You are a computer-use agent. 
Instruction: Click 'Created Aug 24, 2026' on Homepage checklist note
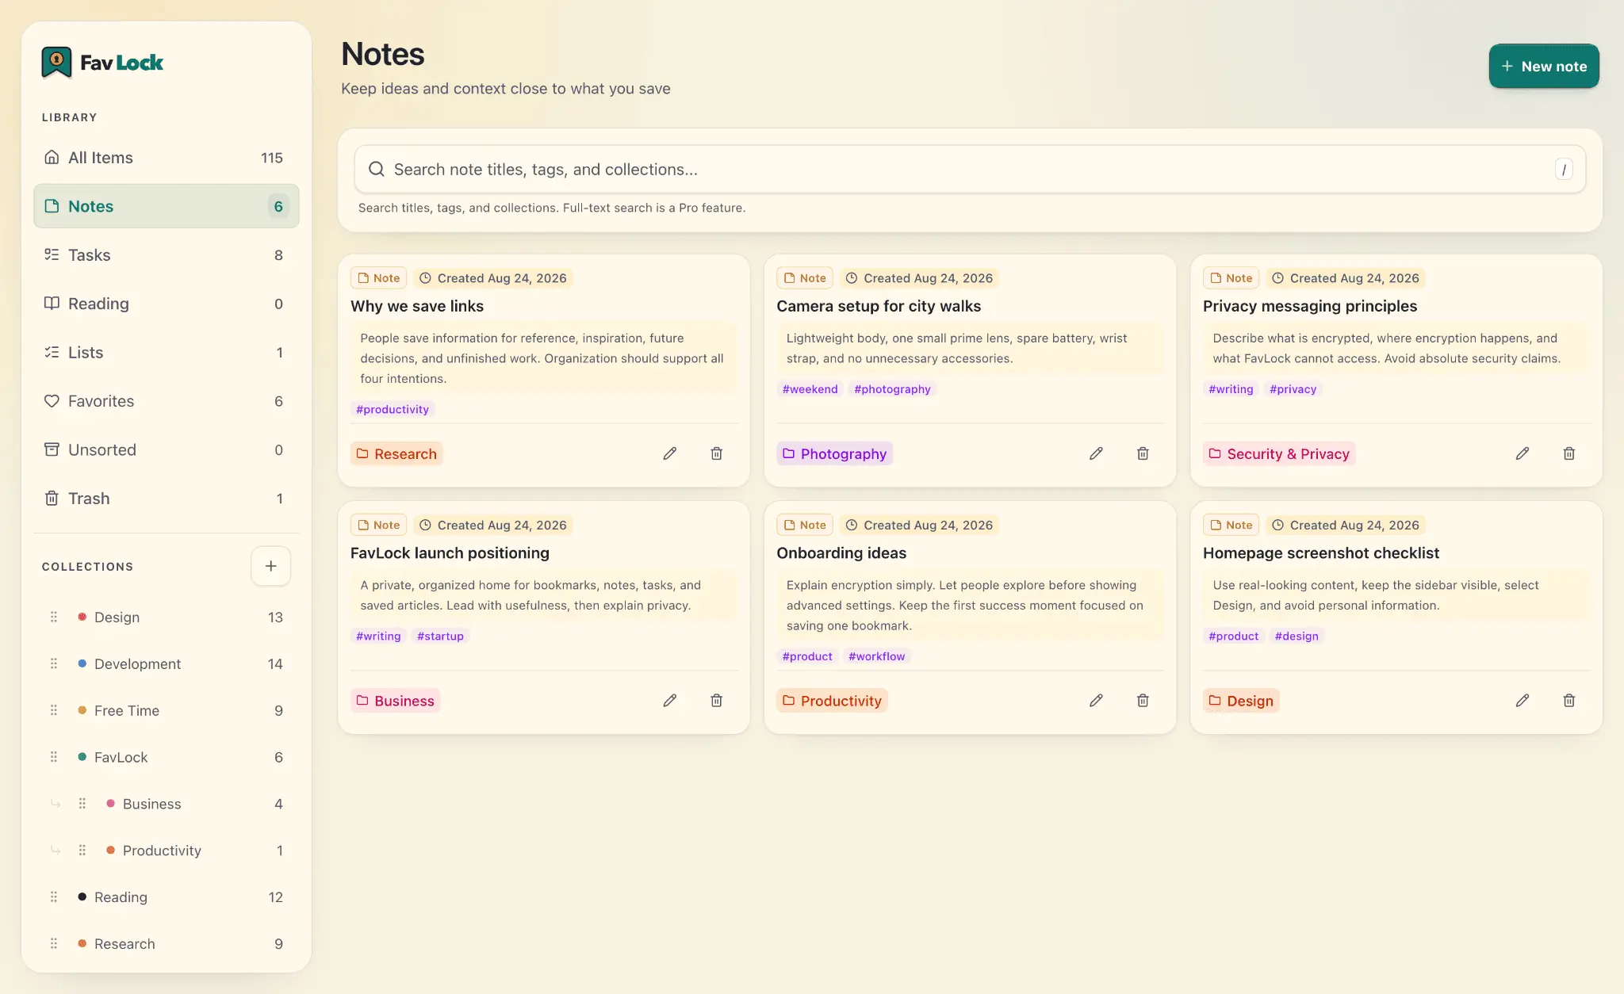click(1346, 525)
